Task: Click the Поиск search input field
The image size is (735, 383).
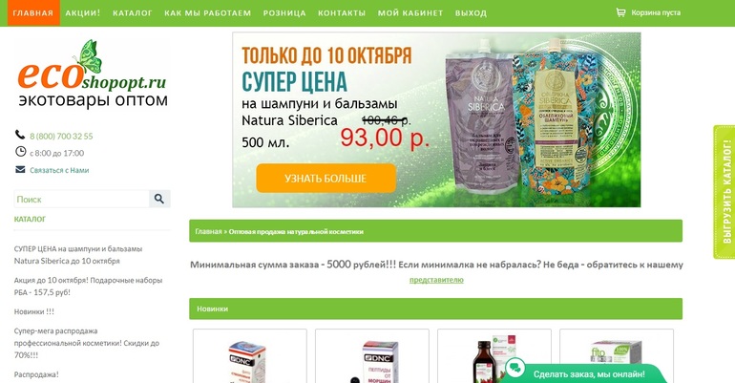Action: pos(81,199)
